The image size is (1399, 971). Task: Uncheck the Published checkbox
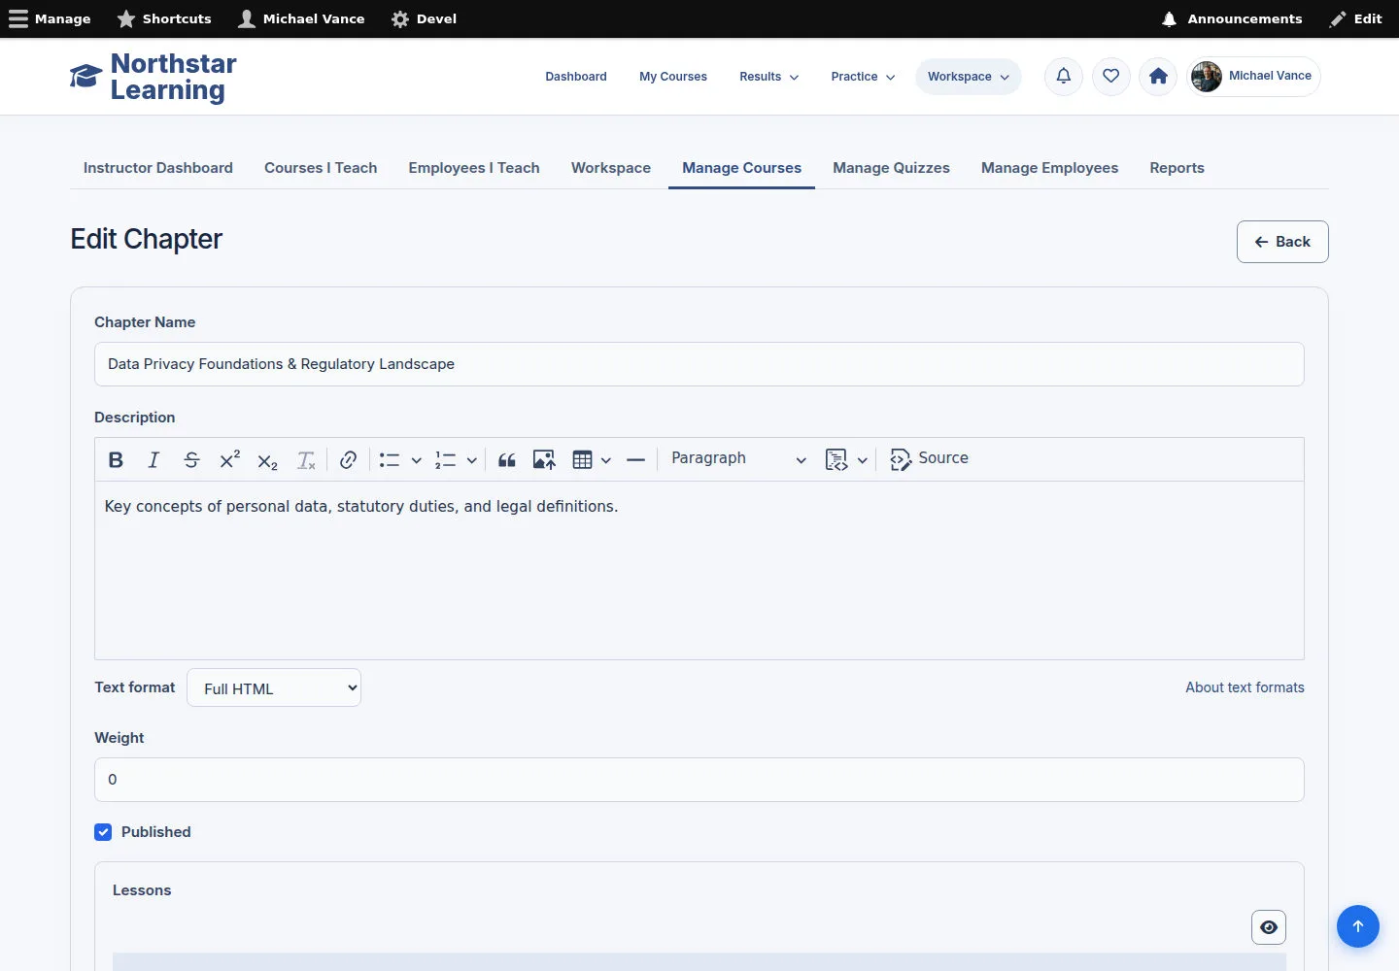[103, 832]
